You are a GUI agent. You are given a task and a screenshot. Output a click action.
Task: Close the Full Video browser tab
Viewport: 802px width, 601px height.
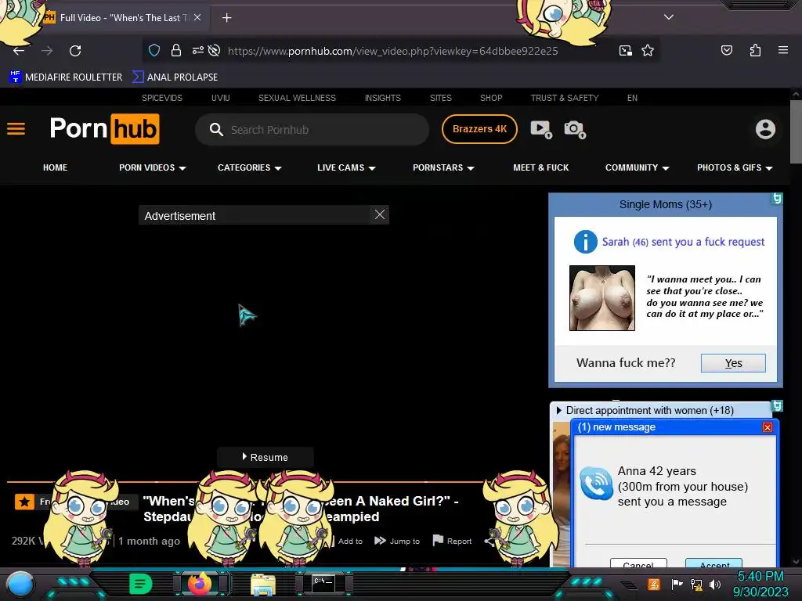pos(197,17)
